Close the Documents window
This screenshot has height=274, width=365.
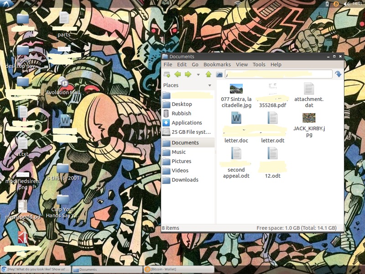pyautogui.click(x=340, y=57)
